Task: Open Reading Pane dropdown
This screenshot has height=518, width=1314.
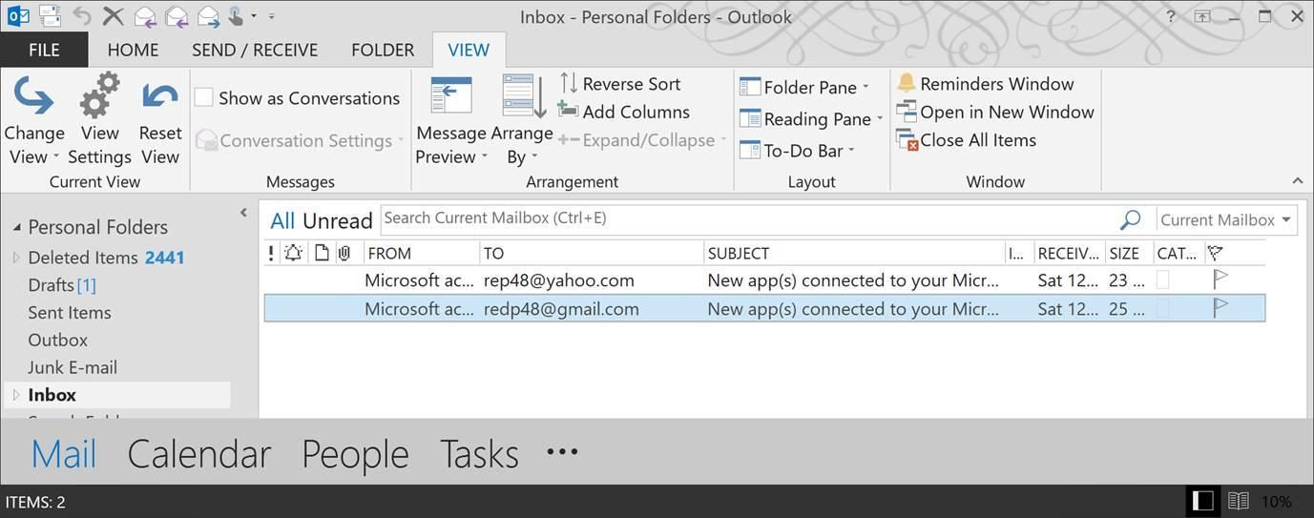Action: [811, 118]
